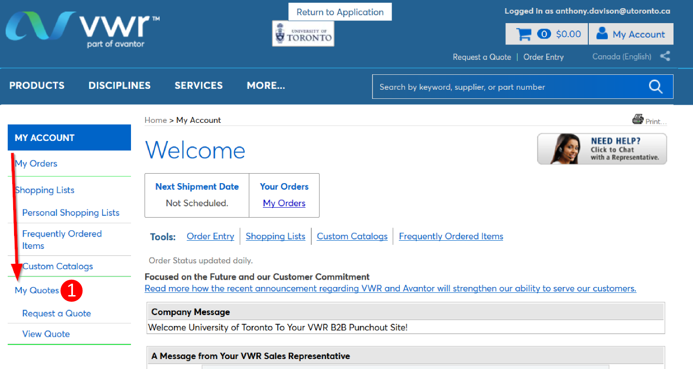Screen dimensions: 693x369
Task: Click the printer icon to print
Action: click(x=638, y=120)
